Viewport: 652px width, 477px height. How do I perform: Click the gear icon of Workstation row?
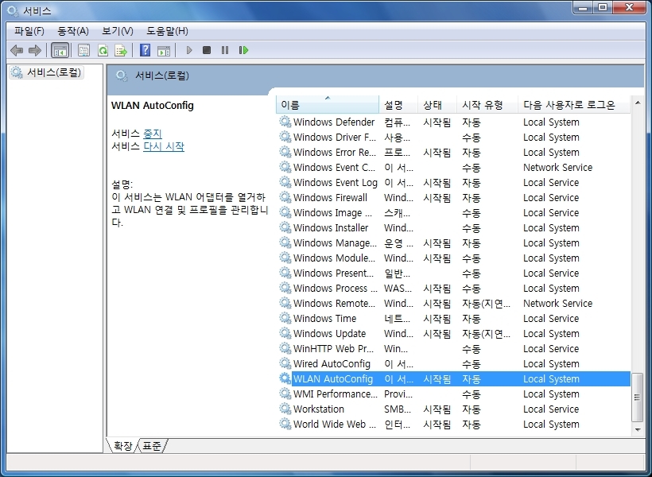[x=285, y=409]
